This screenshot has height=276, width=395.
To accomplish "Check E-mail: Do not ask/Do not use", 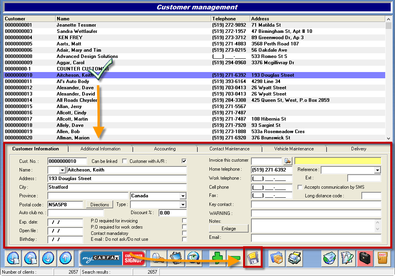I will [x=184, y=239].
